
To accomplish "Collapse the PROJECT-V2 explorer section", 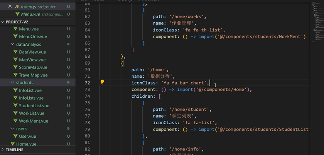I will coord(38,22).
